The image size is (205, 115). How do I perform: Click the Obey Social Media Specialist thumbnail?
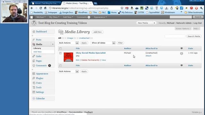click(68, 57)
